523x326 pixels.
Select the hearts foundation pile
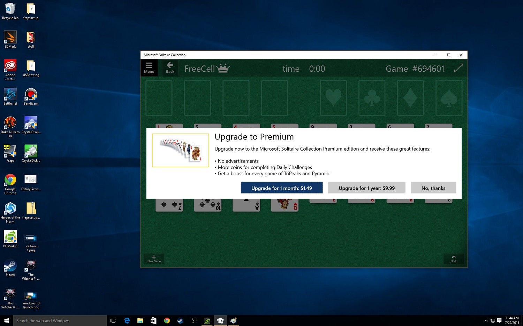click(x=333, y=98)
